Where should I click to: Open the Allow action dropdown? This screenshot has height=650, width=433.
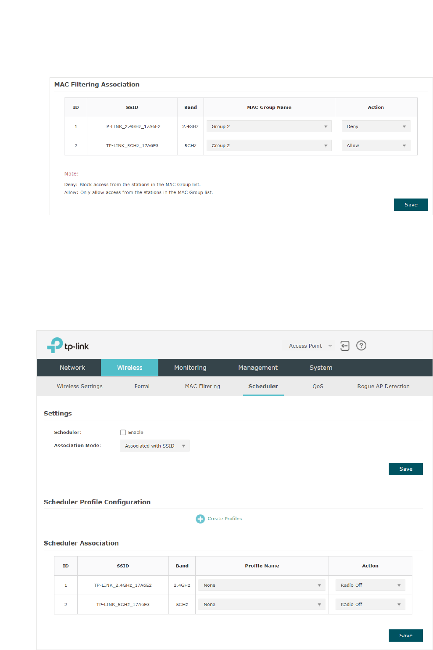click(376, 145)
